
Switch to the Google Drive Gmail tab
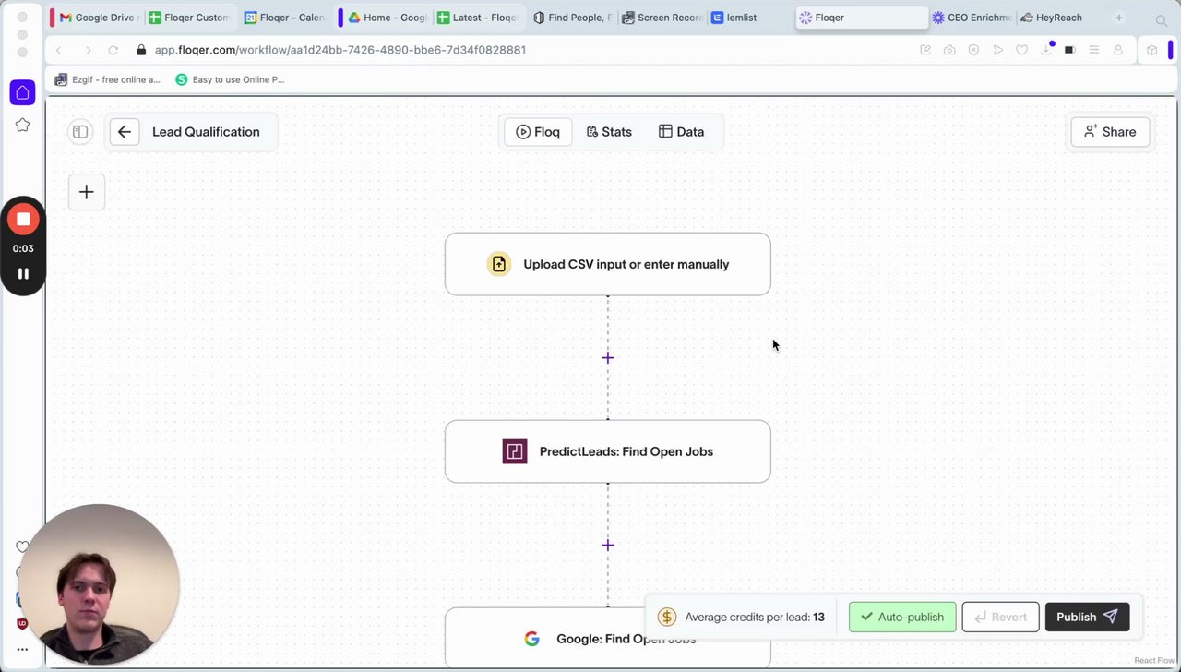click(98, 18)
